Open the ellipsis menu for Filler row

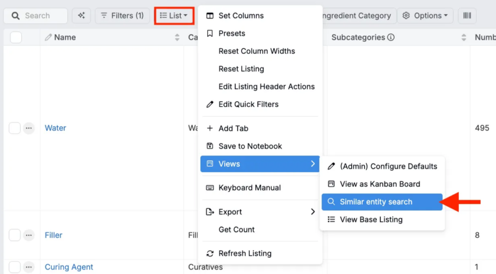(29, 235)
